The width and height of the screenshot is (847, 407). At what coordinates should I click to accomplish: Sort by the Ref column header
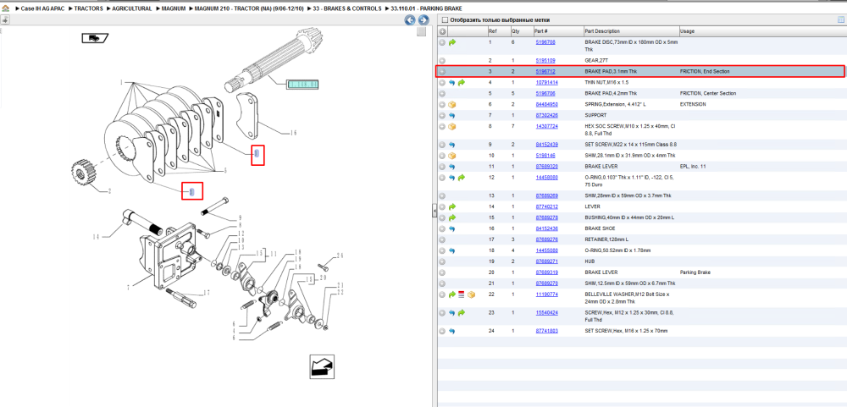pyautogui.click(x=499, y=31)
